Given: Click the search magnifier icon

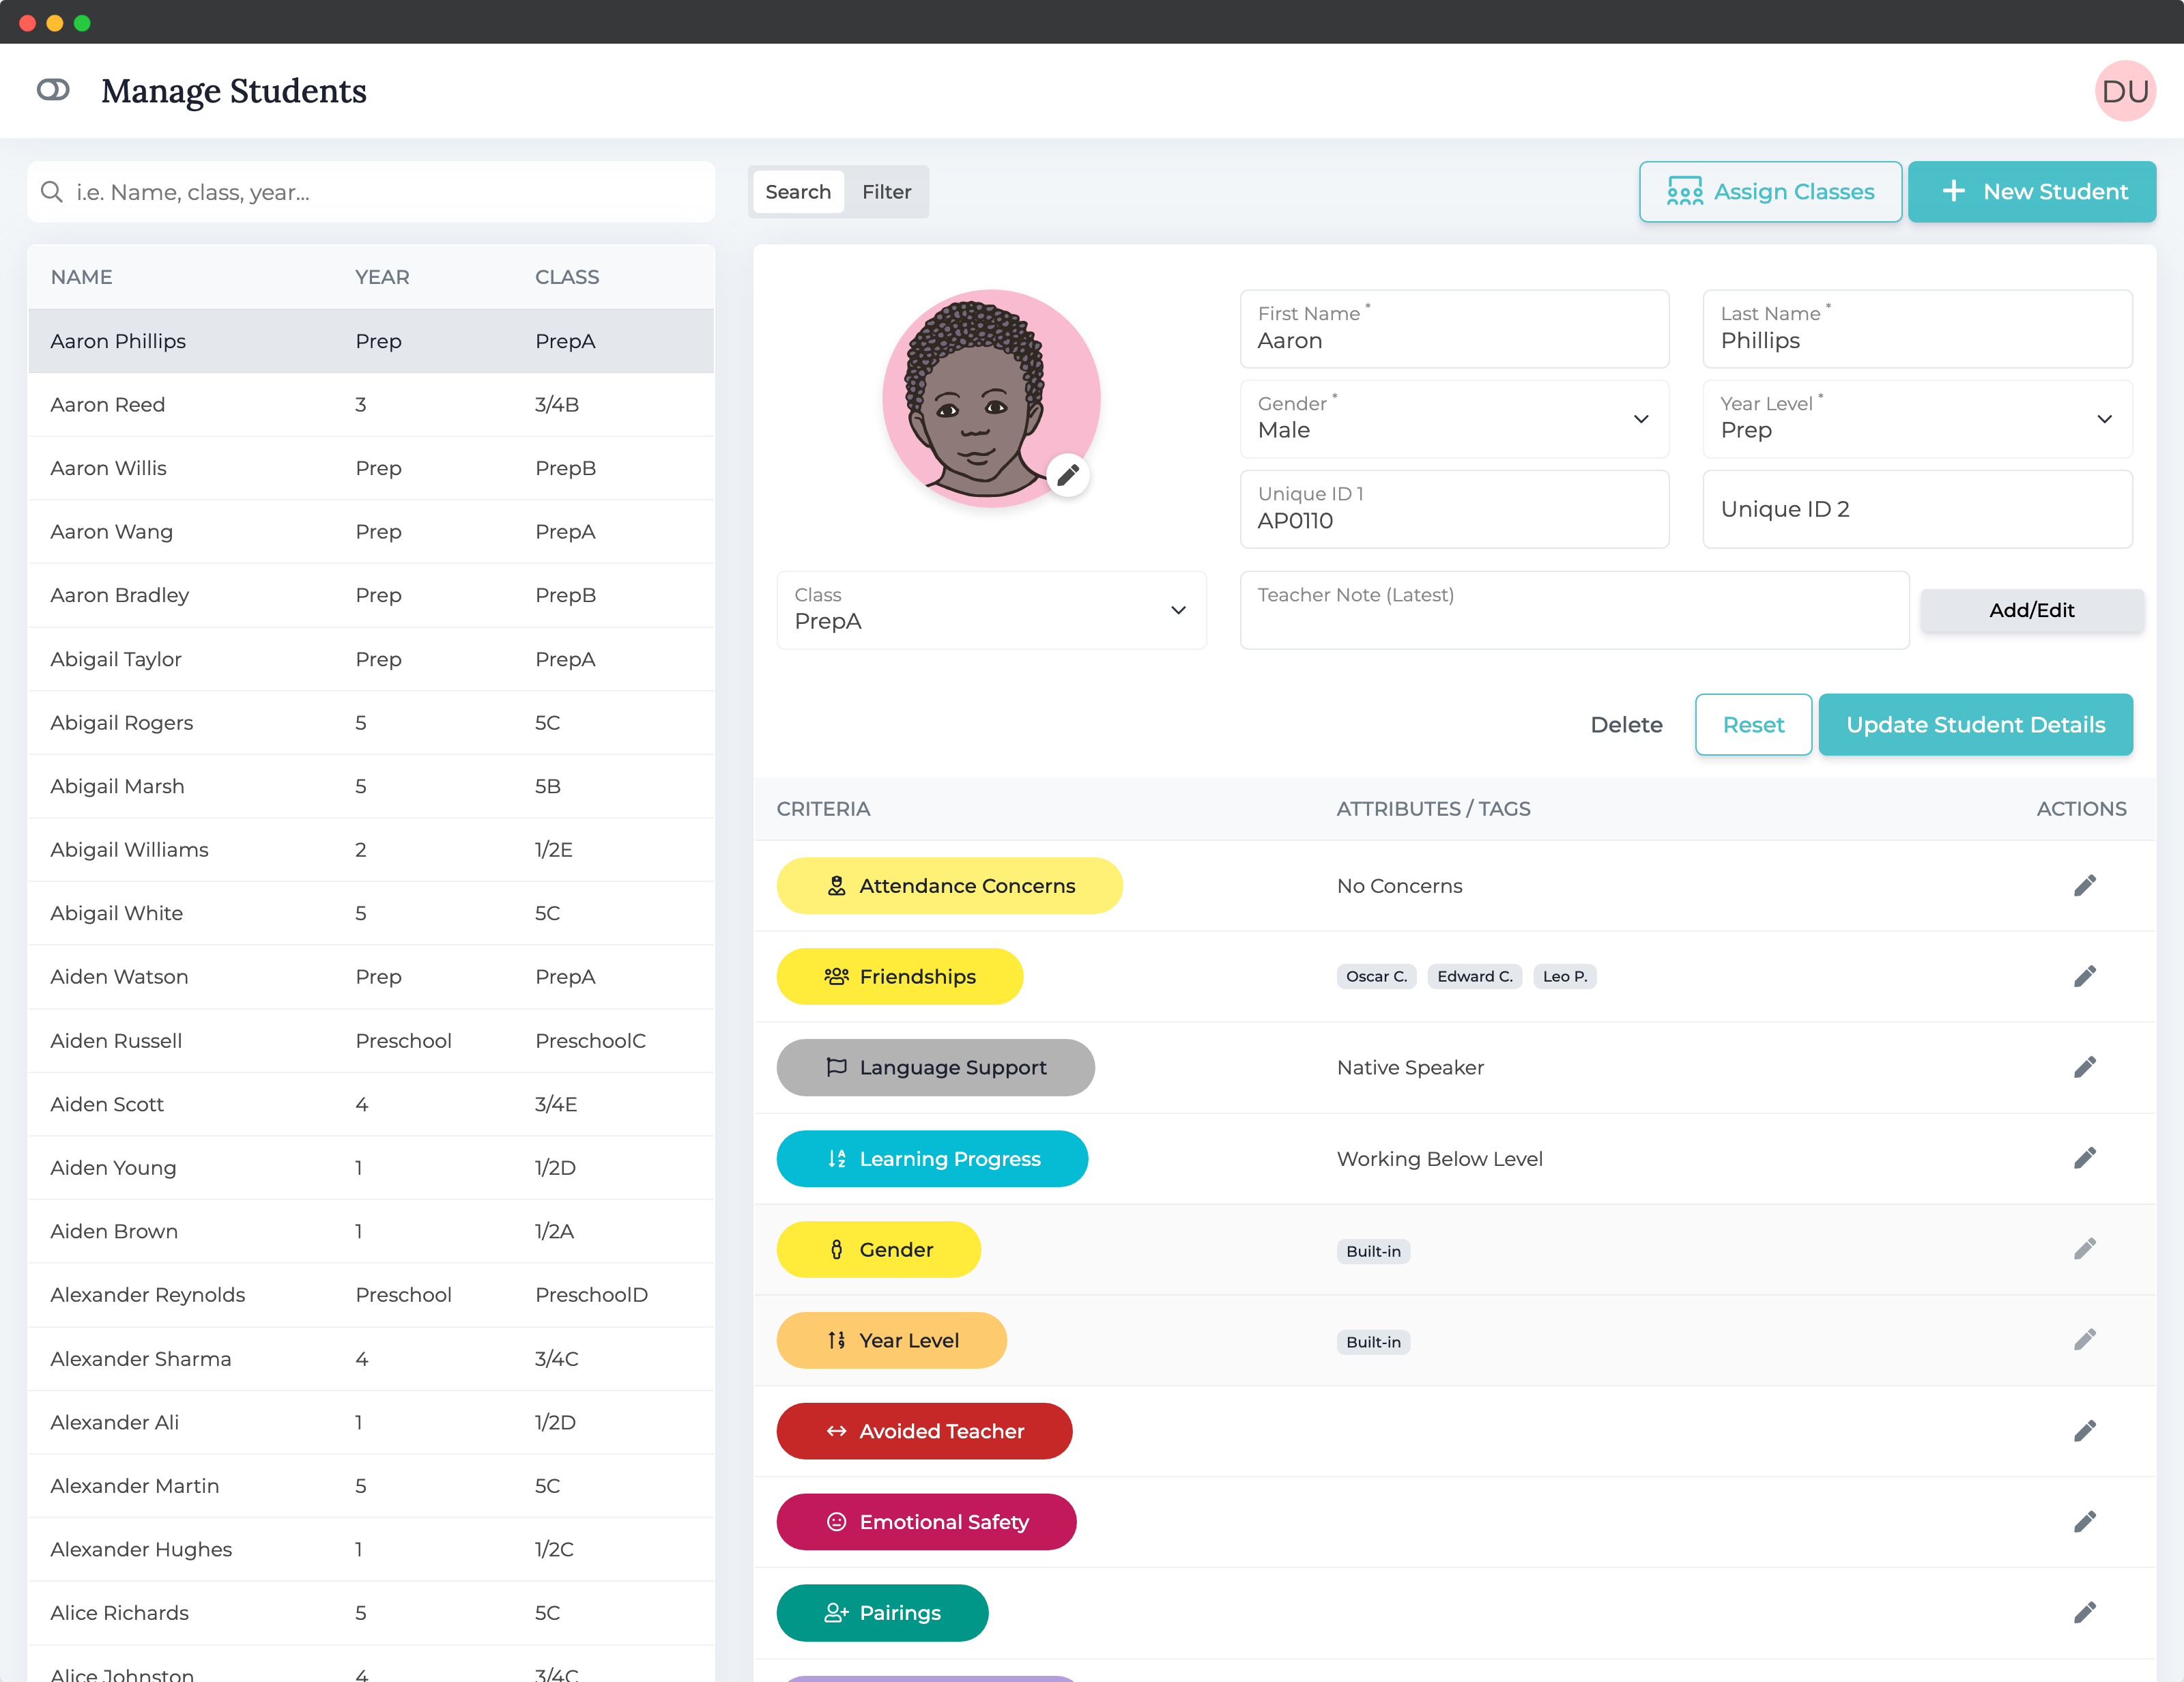Looking at the screenshot, I should 52,191.
